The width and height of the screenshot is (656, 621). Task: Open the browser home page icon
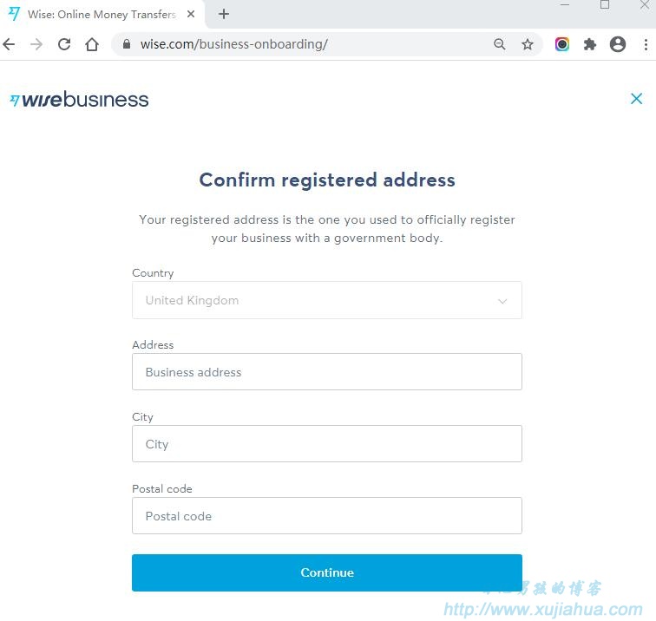tap(92, 44)
